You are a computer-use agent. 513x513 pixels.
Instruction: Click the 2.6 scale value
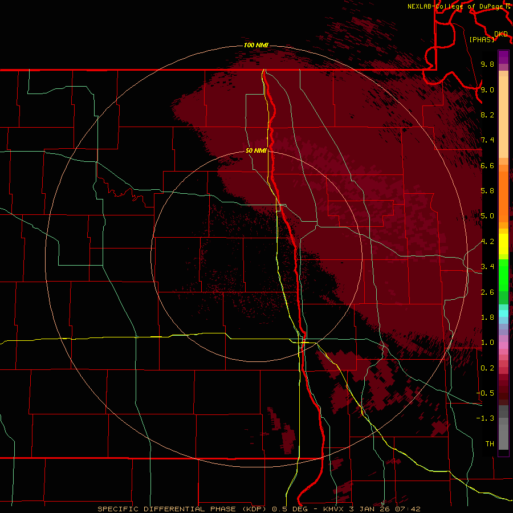[487, 292]
